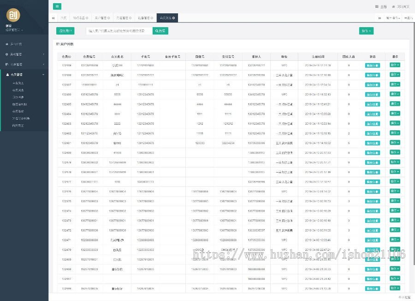
Task: Open 会员列表 in the sidebar submenu
Action: tap(18, 90)
